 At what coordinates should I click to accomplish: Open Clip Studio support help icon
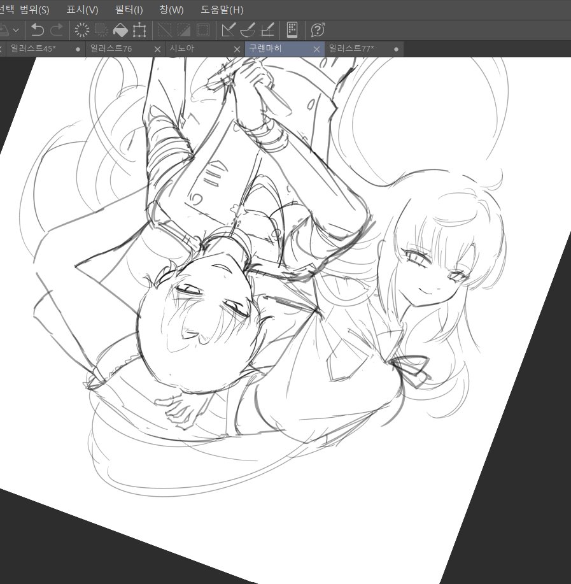[318, 30]
